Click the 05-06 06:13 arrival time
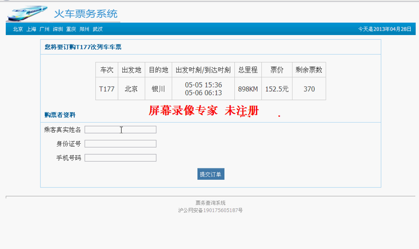 (203, 93)
